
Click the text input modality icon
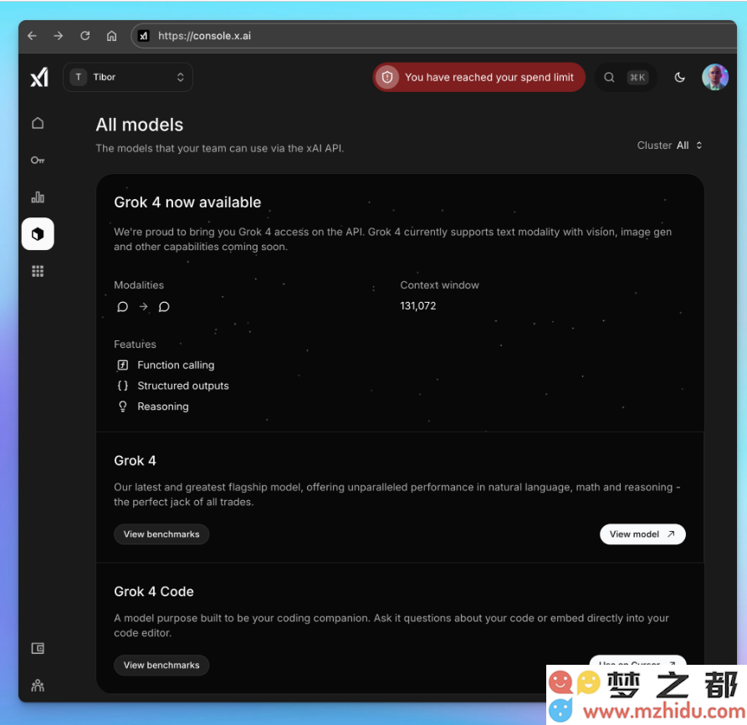[122, 306]
